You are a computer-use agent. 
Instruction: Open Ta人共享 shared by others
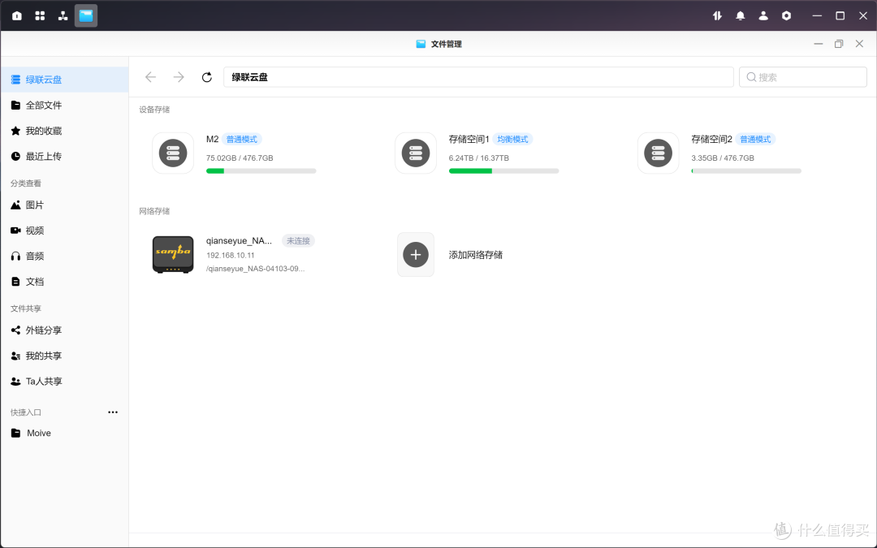(64, 382)
